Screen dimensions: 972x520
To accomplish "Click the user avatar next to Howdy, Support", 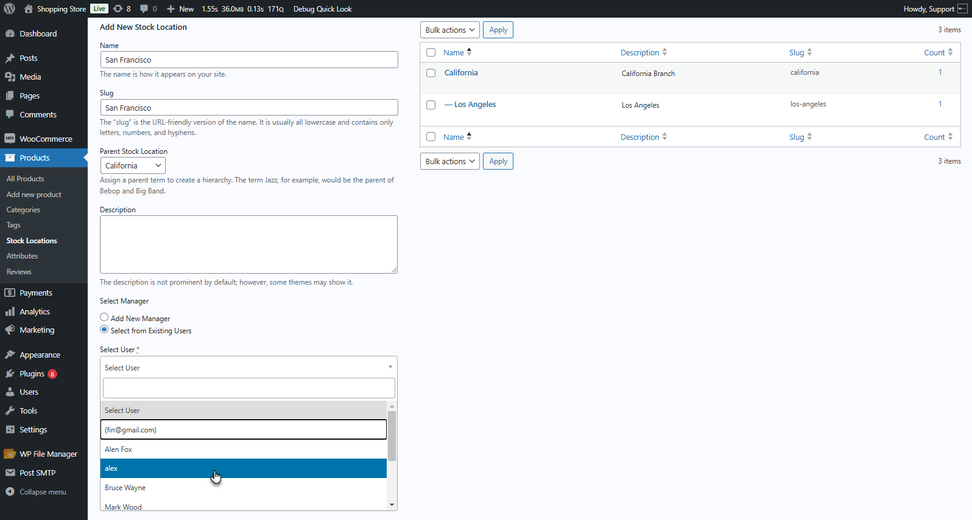I will point(962,9).
